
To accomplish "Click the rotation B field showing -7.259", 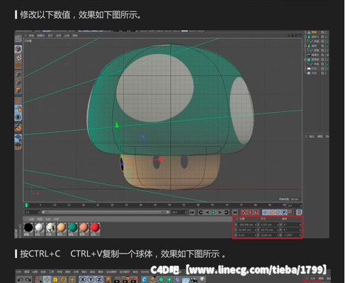I will (x=292, y=235).
